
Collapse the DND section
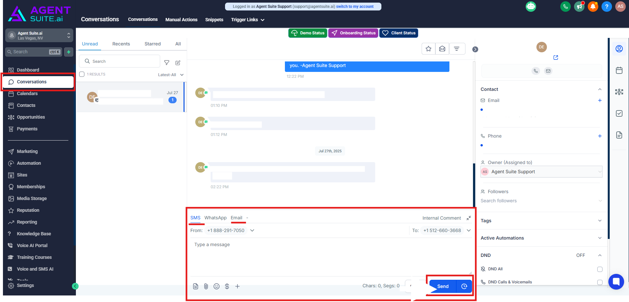click(600, 255)
